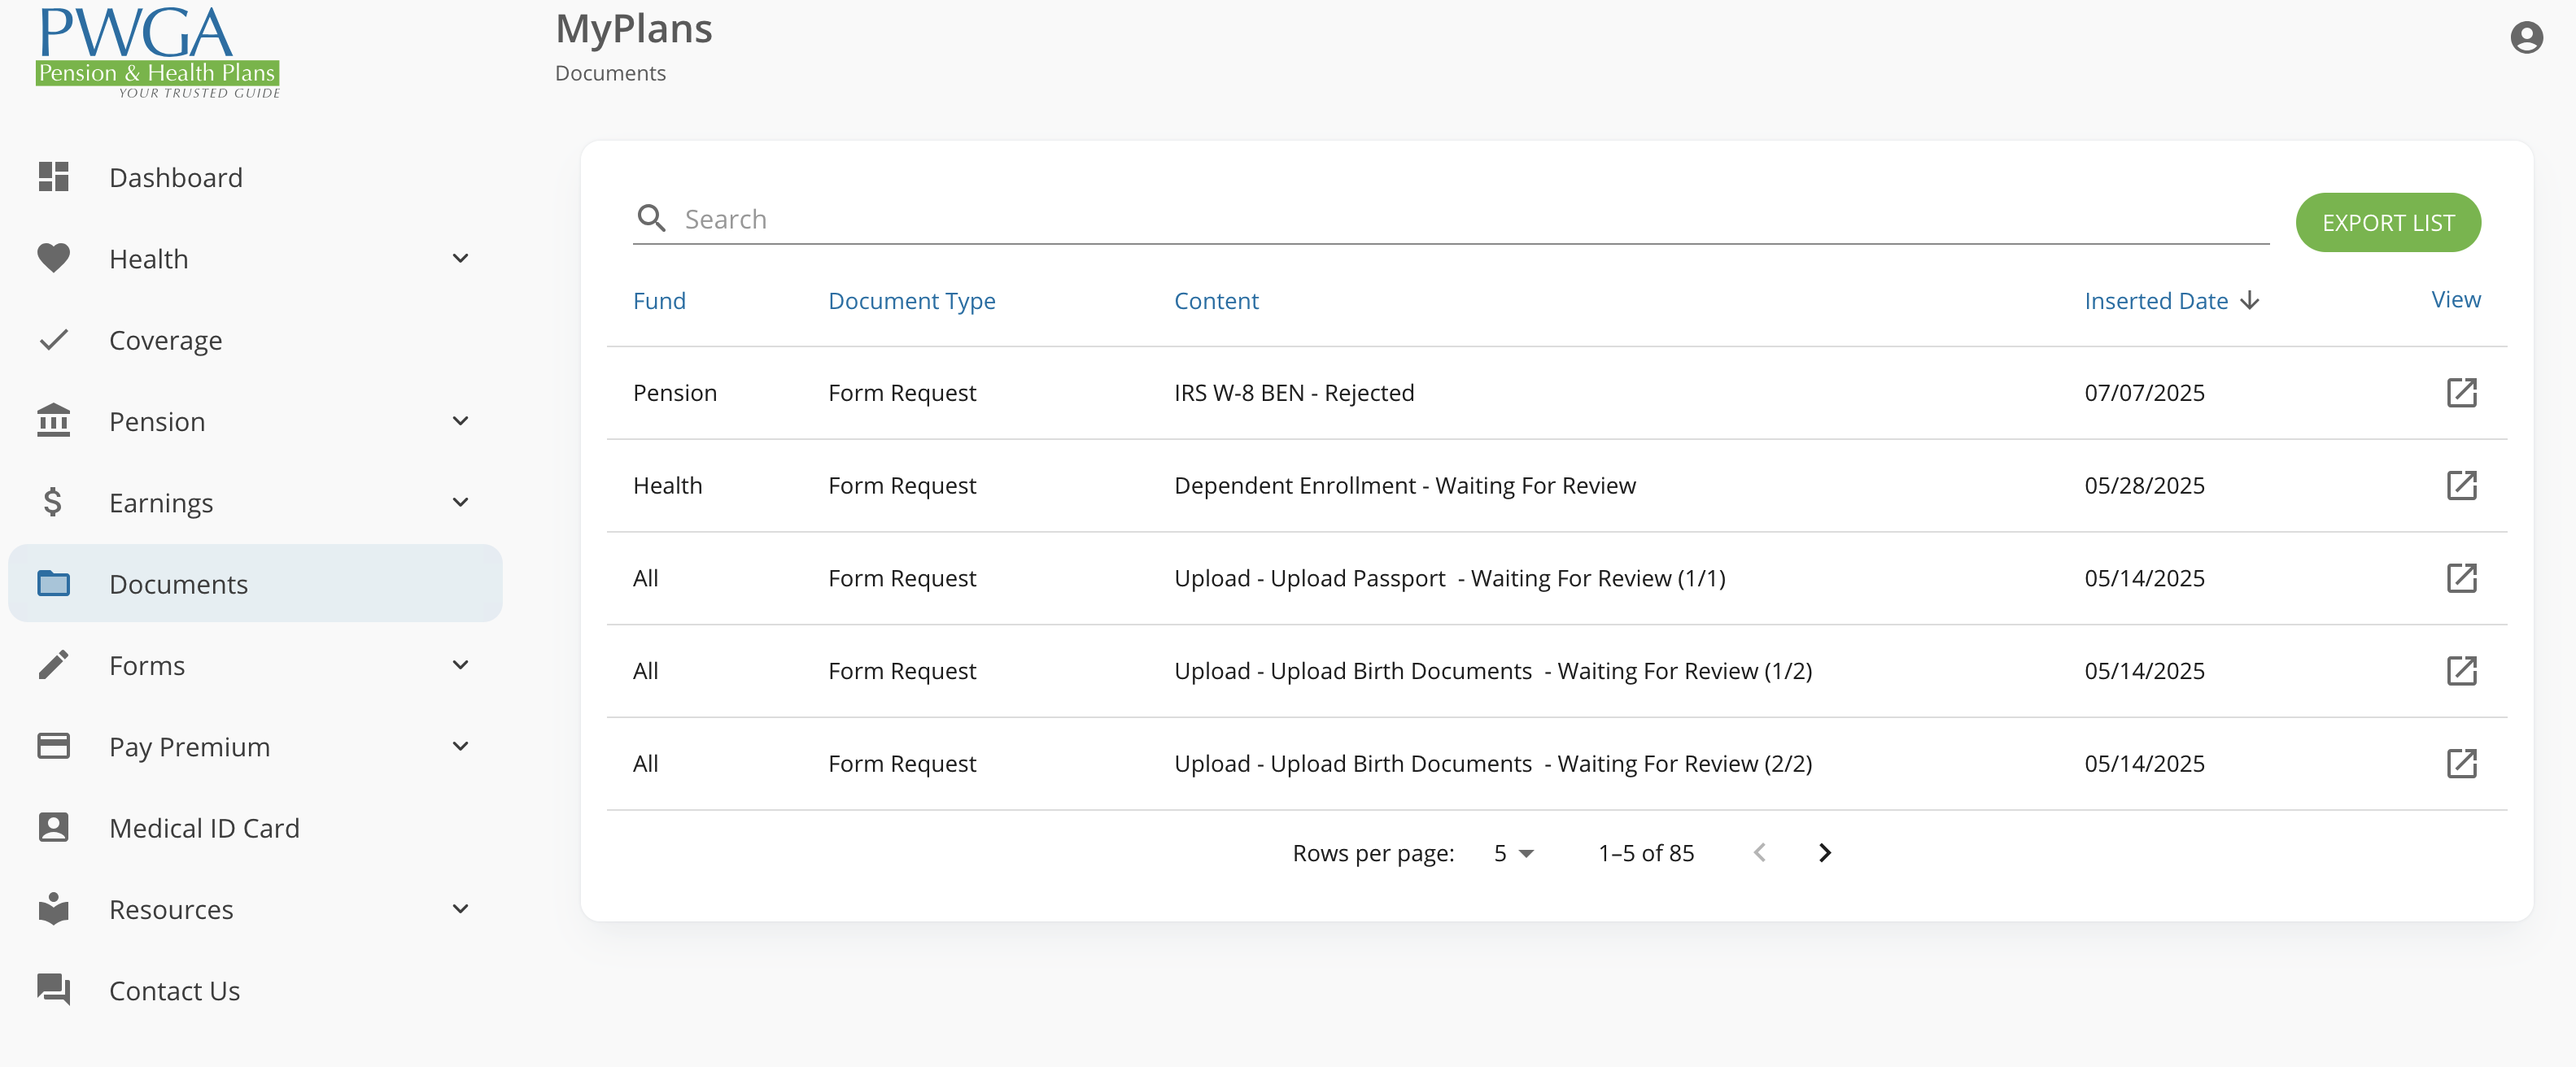Expand the Pay Premium menu chevron
The image size is (2576, 1067).
[460, 747]
